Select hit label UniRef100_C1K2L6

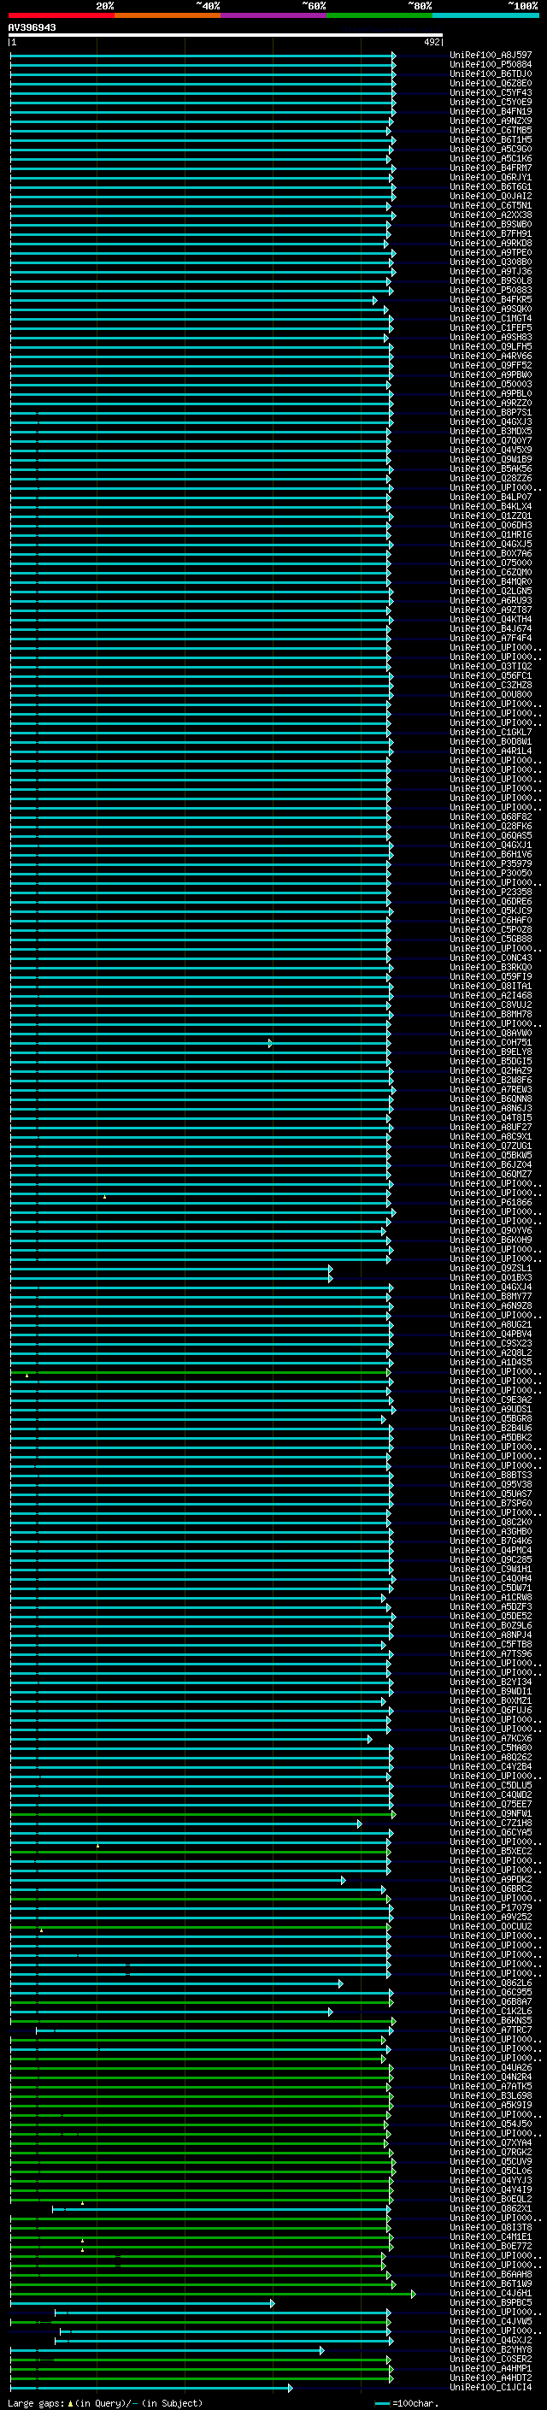[x=491, y=2011]
